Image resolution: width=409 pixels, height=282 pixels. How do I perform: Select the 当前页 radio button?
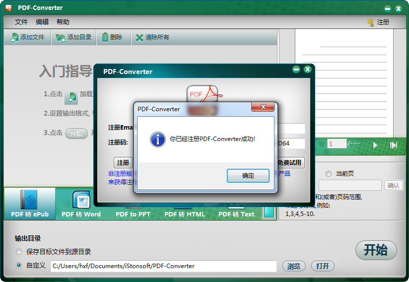(x=329, y=173)
